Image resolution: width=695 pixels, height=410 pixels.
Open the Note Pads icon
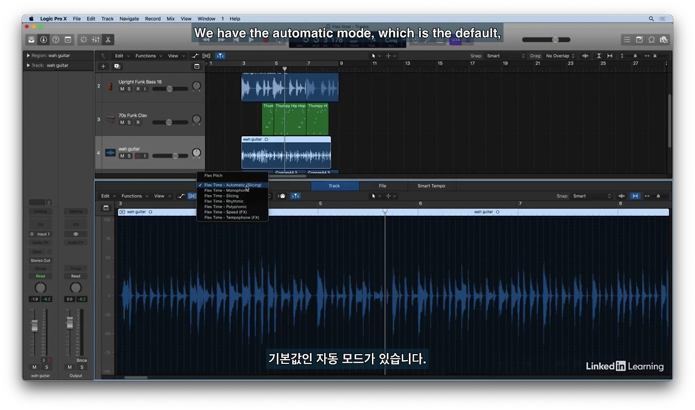639,40
